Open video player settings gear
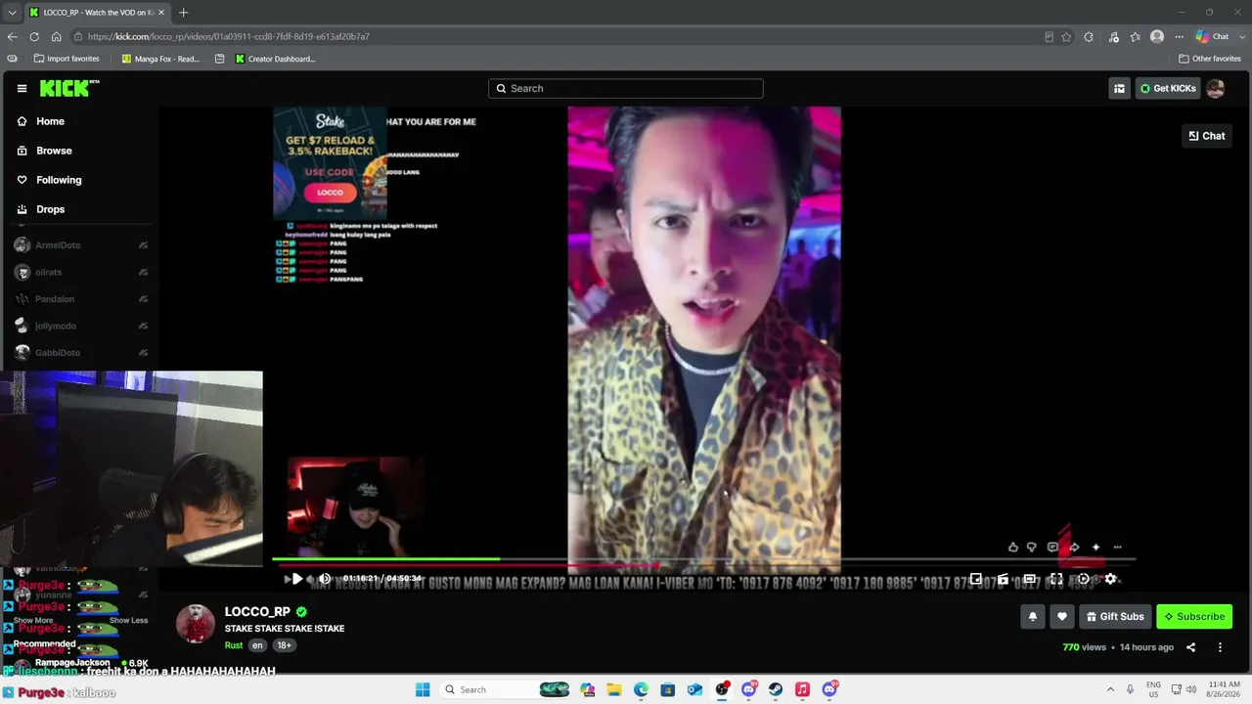1252x704 pixels. pyautogui.click(x=1110, y=579)
